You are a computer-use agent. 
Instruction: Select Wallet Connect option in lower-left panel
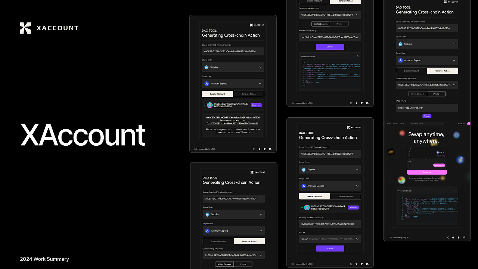point(224,264)
